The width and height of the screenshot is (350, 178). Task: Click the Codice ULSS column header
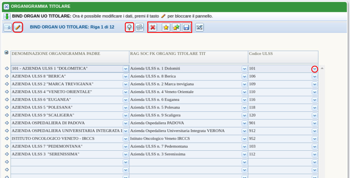point(261,54)
